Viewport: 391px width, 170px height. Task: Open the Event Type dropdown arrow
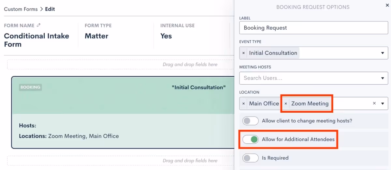point(383,53)
